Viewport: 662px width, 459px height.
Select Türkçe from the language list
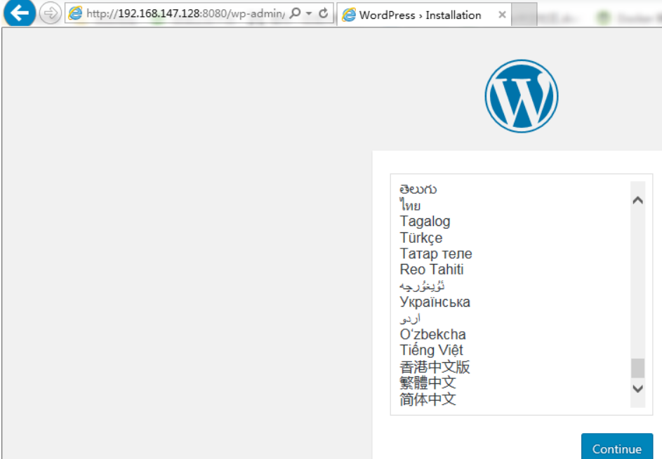pyautogui.click(x=421, y=237)
